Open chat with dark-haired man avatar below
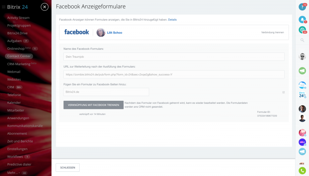309x176 pixels. (302, 118)
